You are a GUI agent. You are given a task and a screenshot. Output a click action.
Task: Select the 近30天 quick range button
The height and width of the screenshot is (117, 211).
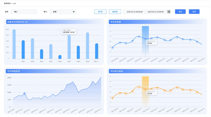[x=115, y=12]
